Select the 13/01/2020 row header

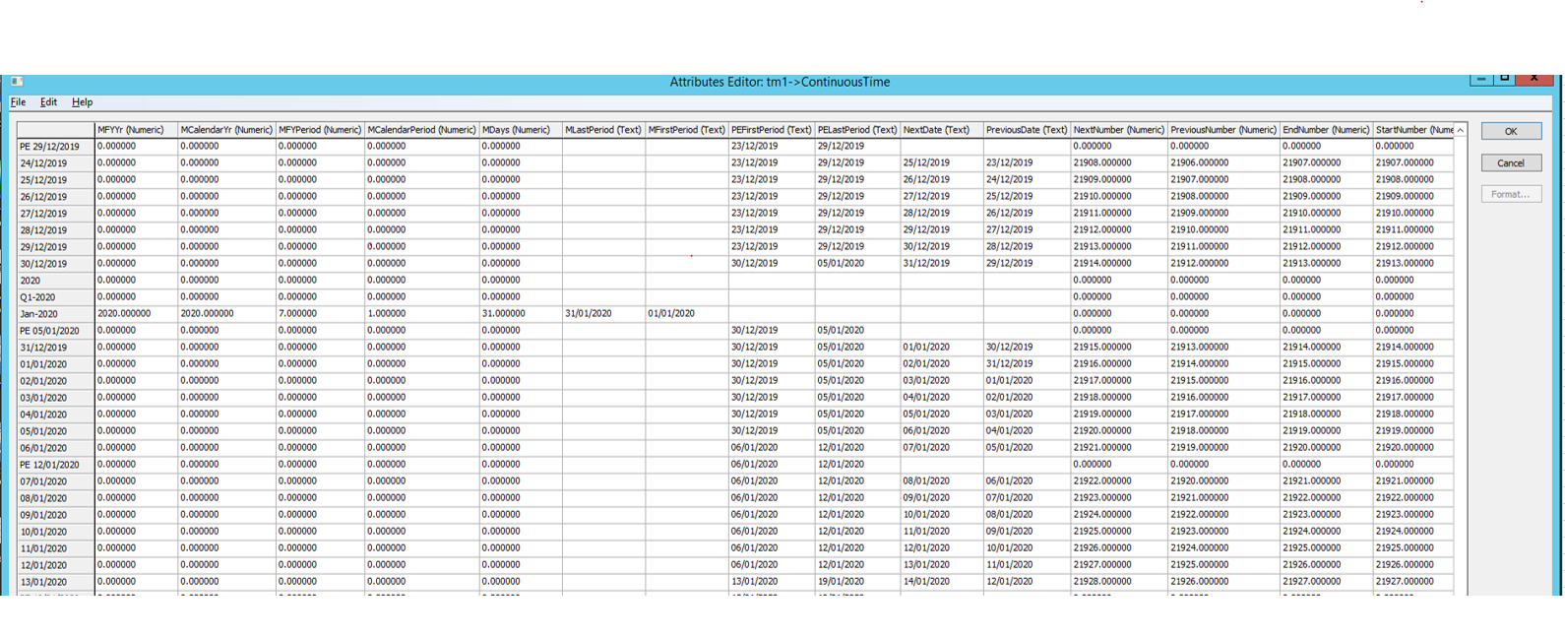coord(56,582)
